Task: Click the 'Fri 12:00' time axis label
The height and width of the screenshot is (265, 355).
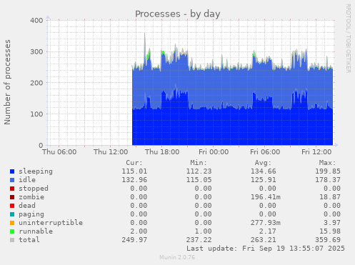Action: click(x=316, y=152)
